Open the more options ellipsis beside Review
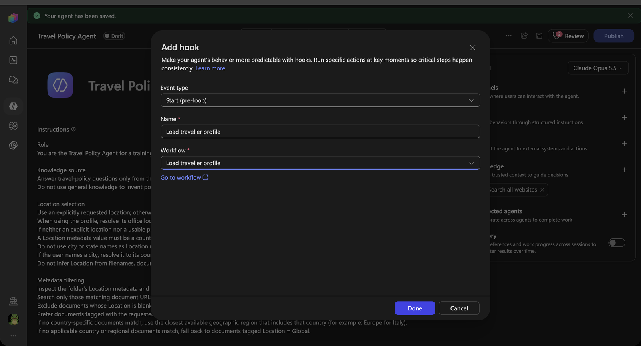 click(508, 36)
